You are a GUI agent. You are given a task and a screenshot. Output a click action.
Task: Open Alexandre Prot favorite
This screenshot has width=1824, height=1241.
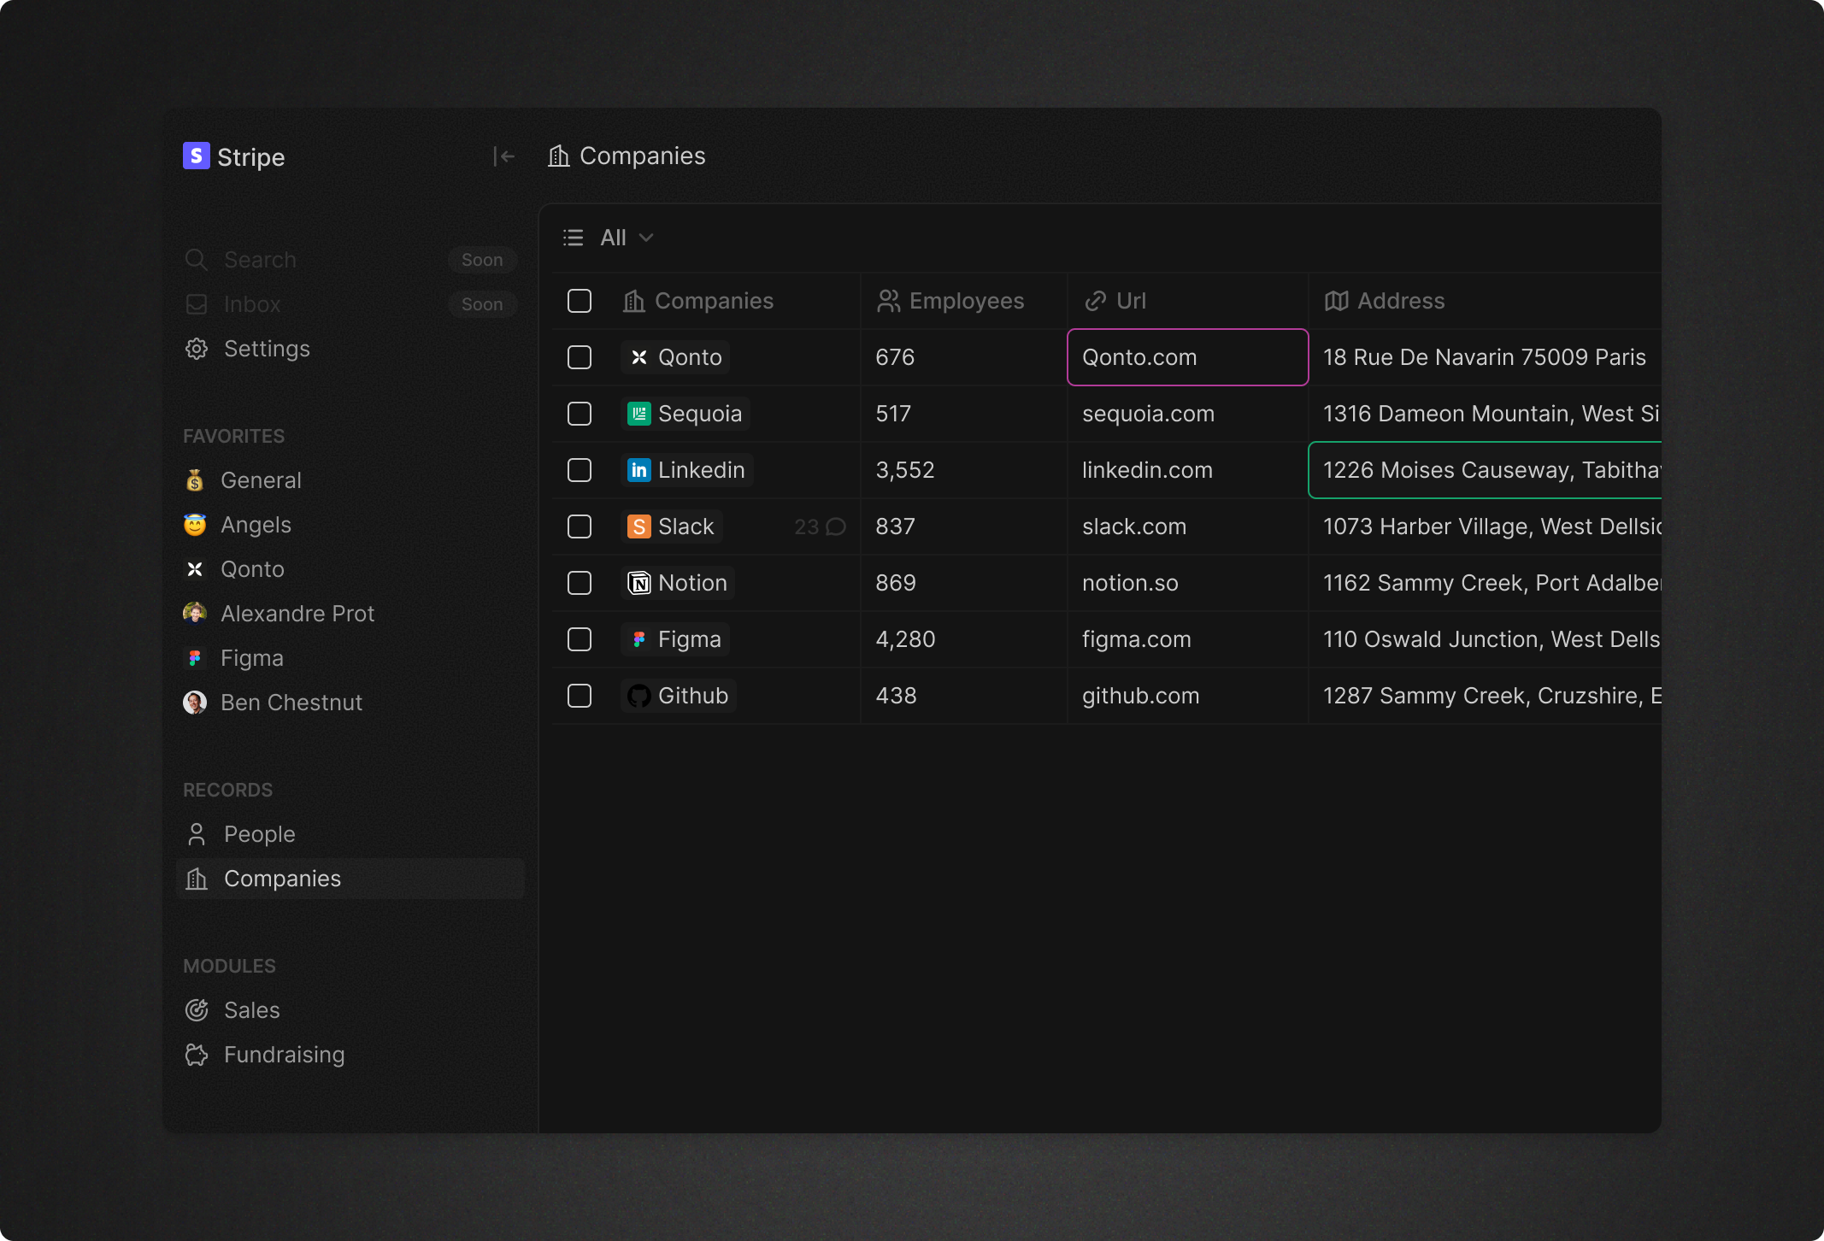297,614
